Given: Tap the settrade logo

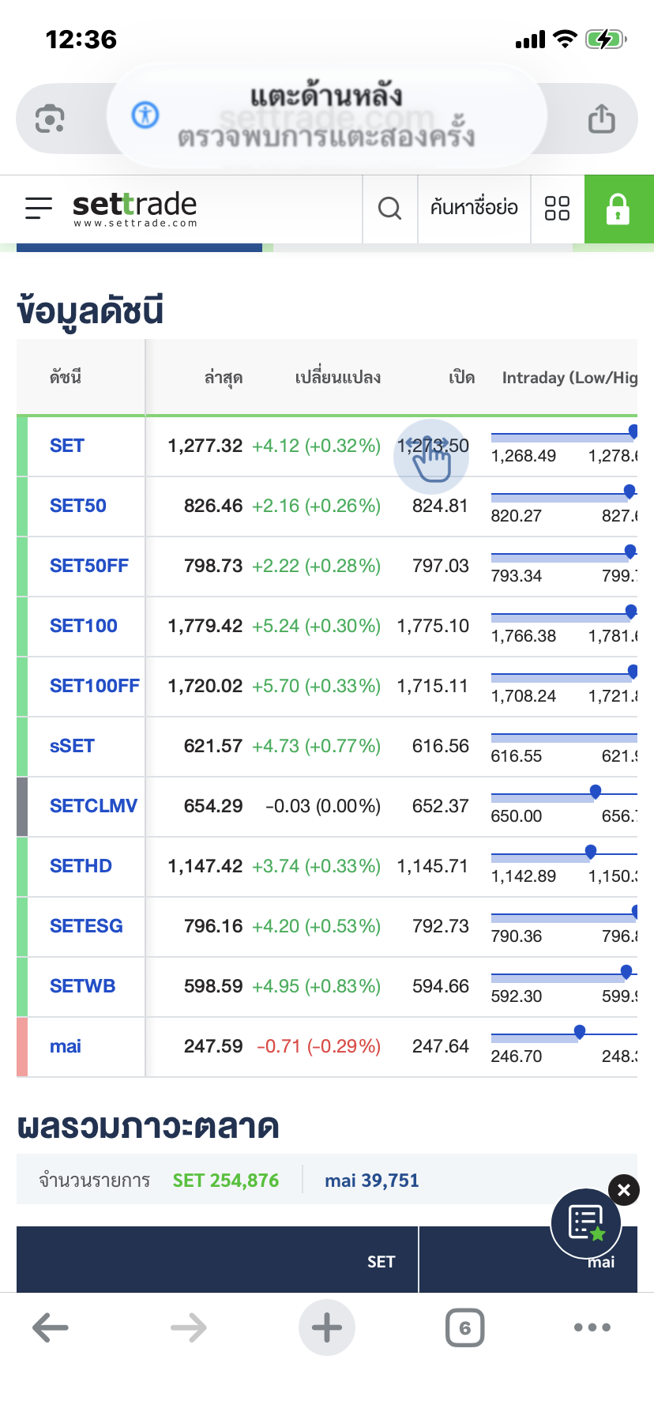Looking at the screenshot, I should pyautogui.click(x=134, y=209).
